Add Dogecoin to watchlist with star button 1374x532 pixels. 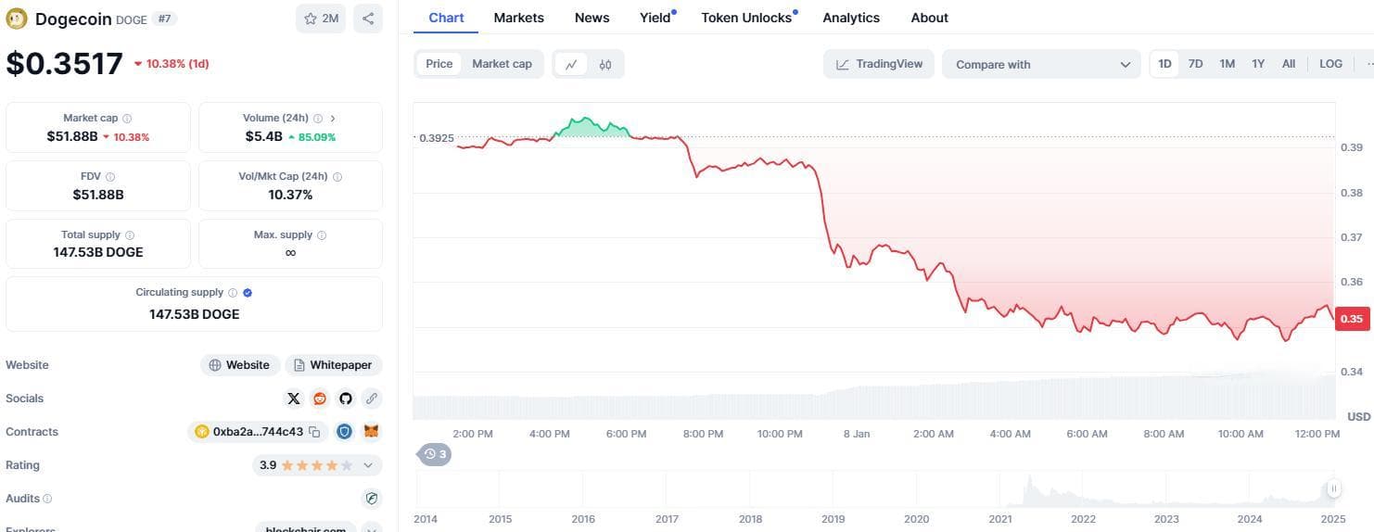point(321,19)
